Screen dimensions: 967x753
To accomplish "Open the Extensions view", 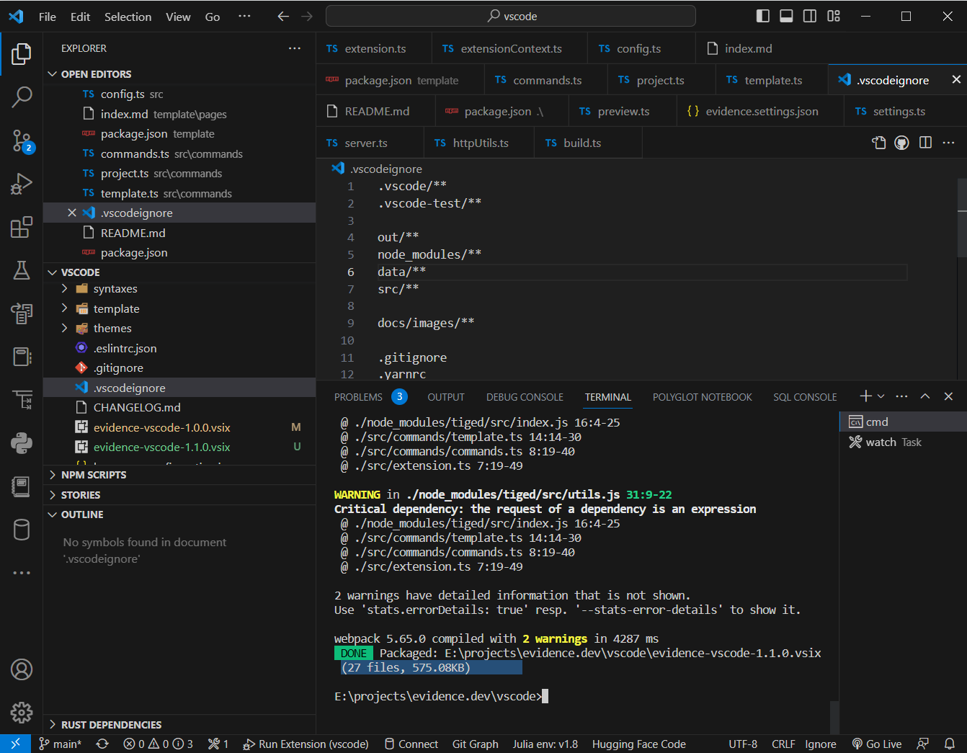I will coord(22,227).
